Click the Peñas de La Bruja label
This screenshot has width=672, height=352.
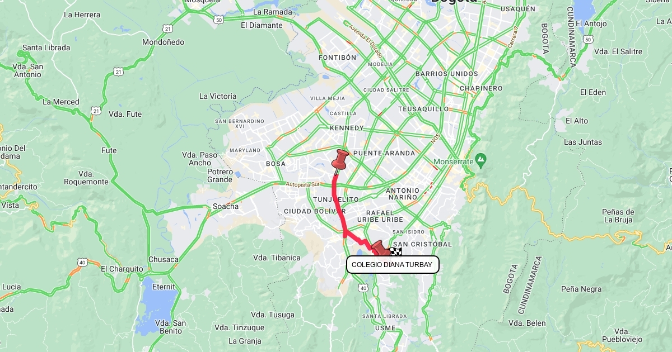[x=618, y=216]
